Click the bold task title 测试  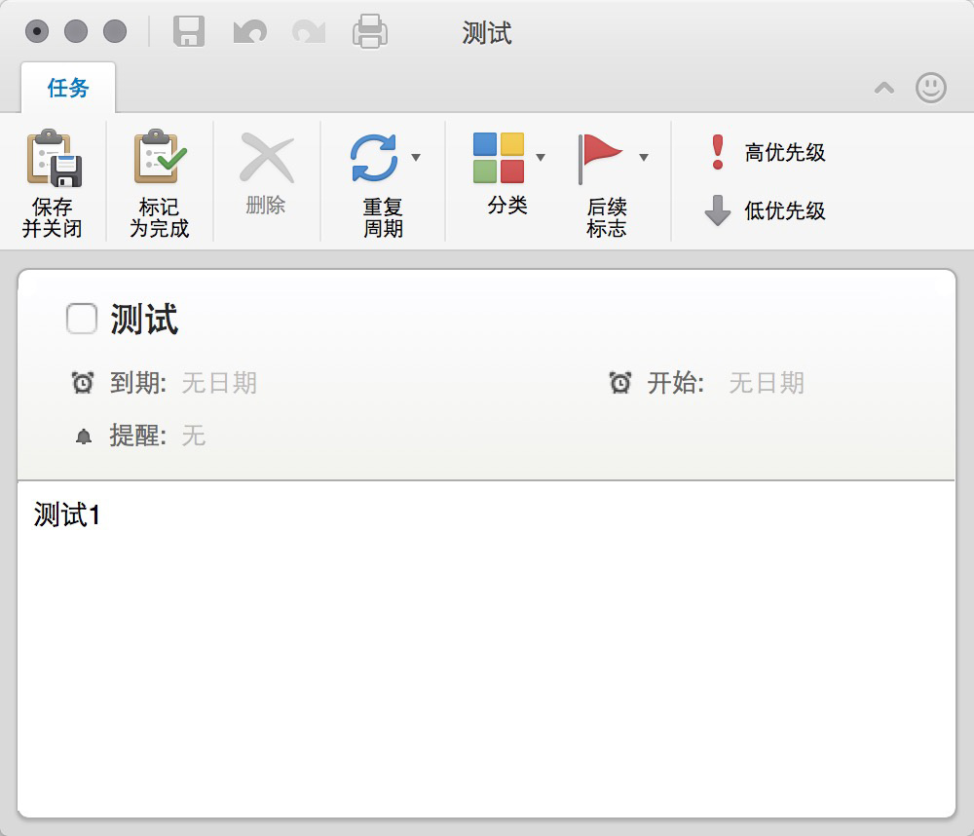145,319
